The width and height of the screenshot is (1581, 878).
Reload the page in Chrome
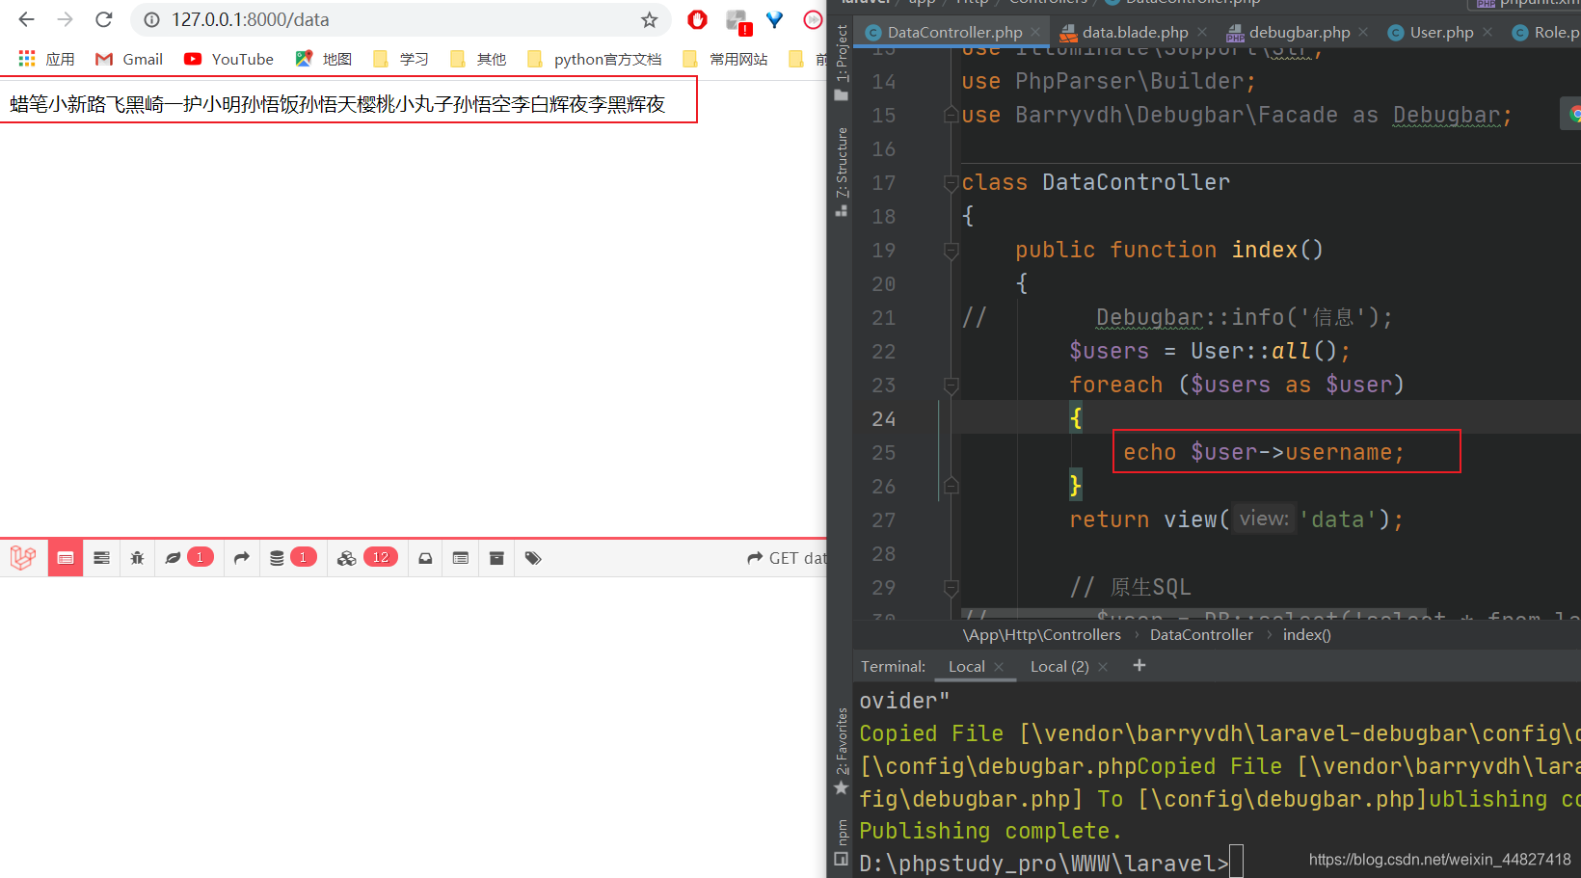coord(104,19)
